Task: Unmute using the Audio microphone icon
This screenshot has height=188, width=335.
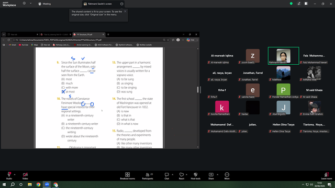Action: [x=9, y=174]
